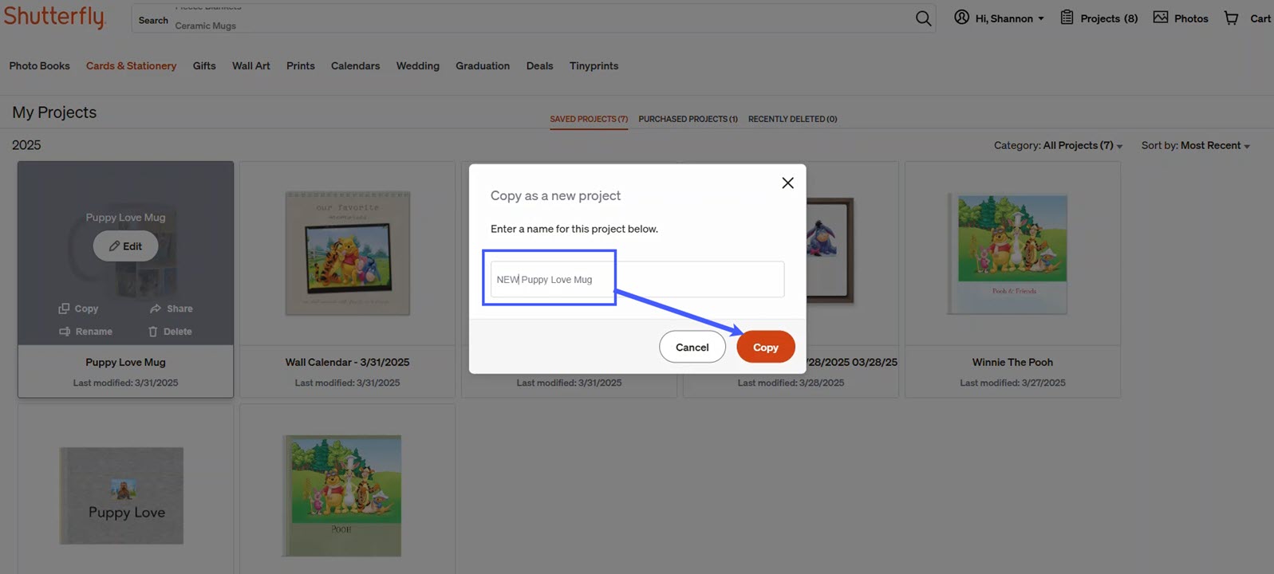The image size is (1274, 574).
Task: Open the Wall Art menu
Action: (251, 66)
